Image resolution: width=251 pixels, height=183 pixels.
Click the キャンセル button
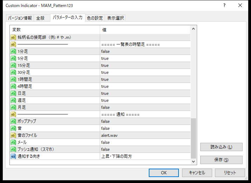[197, 173]
